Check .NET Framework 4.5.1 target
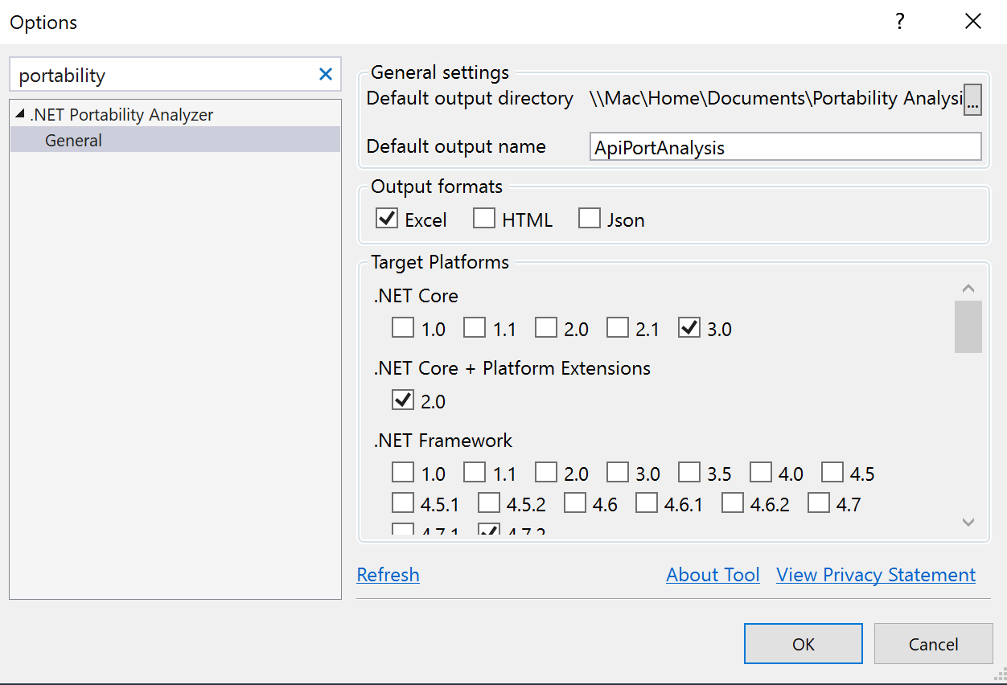This screenshot has width=1007, height=685. pos(403,503)
